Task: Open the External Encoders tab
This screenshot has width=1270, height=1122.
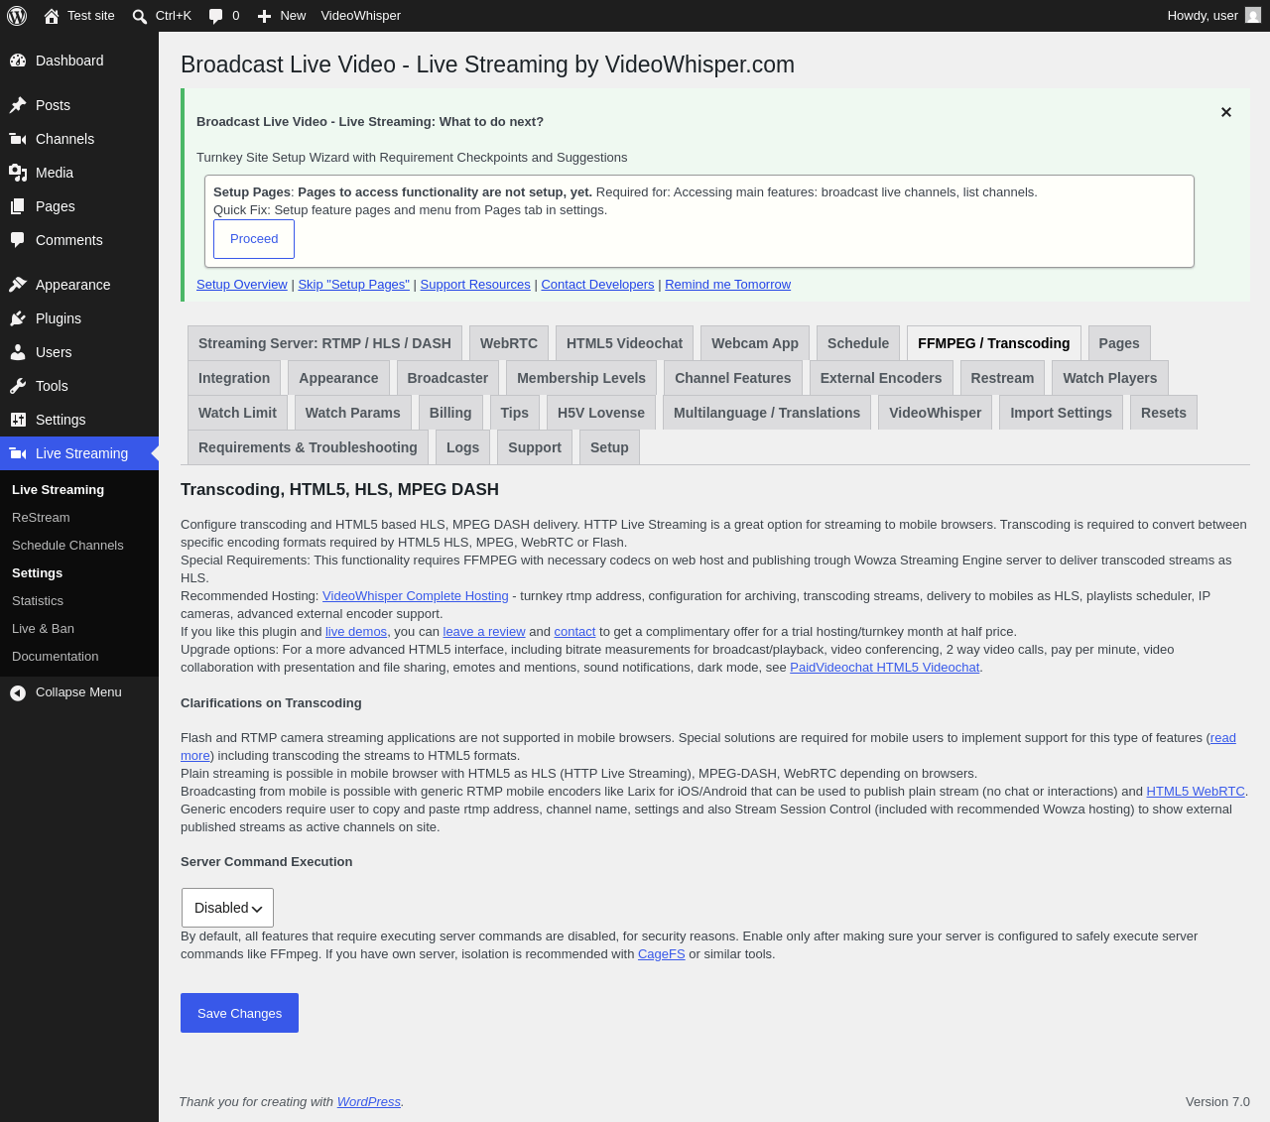Action: click(x=881, y=378)
